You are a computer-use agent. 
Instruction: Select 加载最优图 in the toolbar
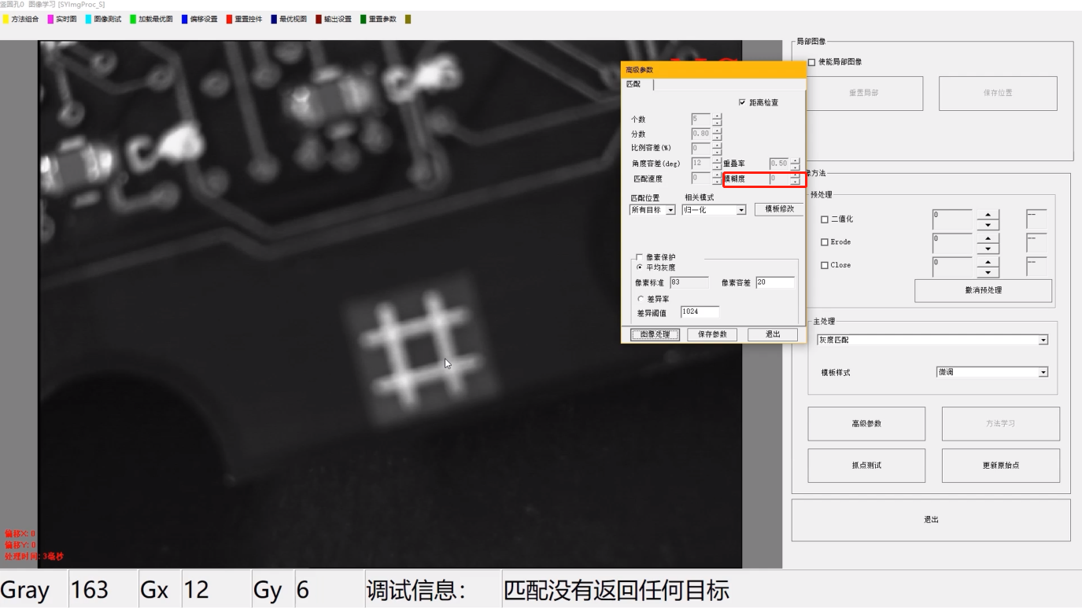click(x=155, y=19)
